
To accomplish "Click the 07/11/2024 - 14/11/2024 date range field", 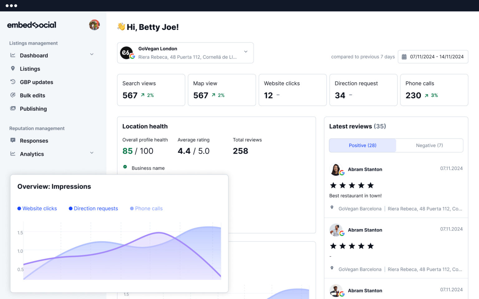I will coord(436,57).
